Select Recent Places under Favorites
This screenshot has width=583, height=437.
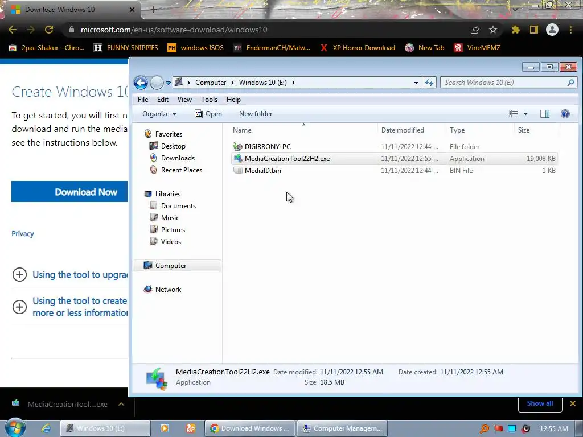(182, 170)
